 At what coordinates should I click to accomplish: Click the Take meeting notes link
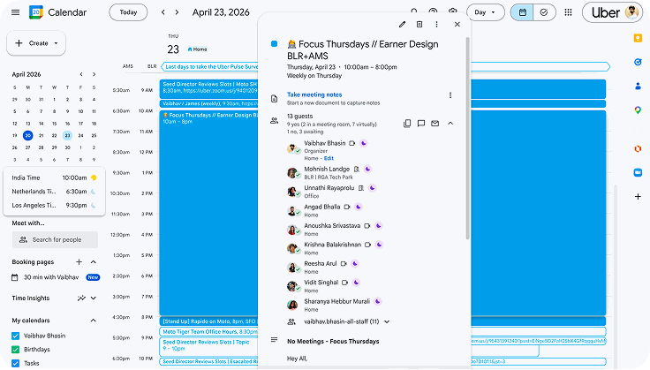click(x=314, y=94)
